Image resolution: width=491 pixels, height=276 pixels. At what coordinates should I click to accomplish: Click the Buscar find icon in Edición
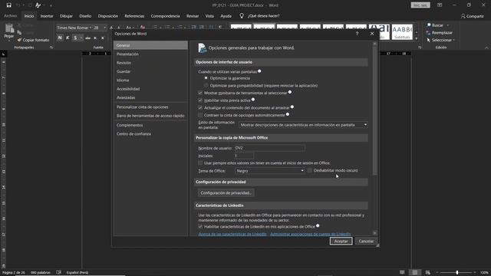(429, 25)
